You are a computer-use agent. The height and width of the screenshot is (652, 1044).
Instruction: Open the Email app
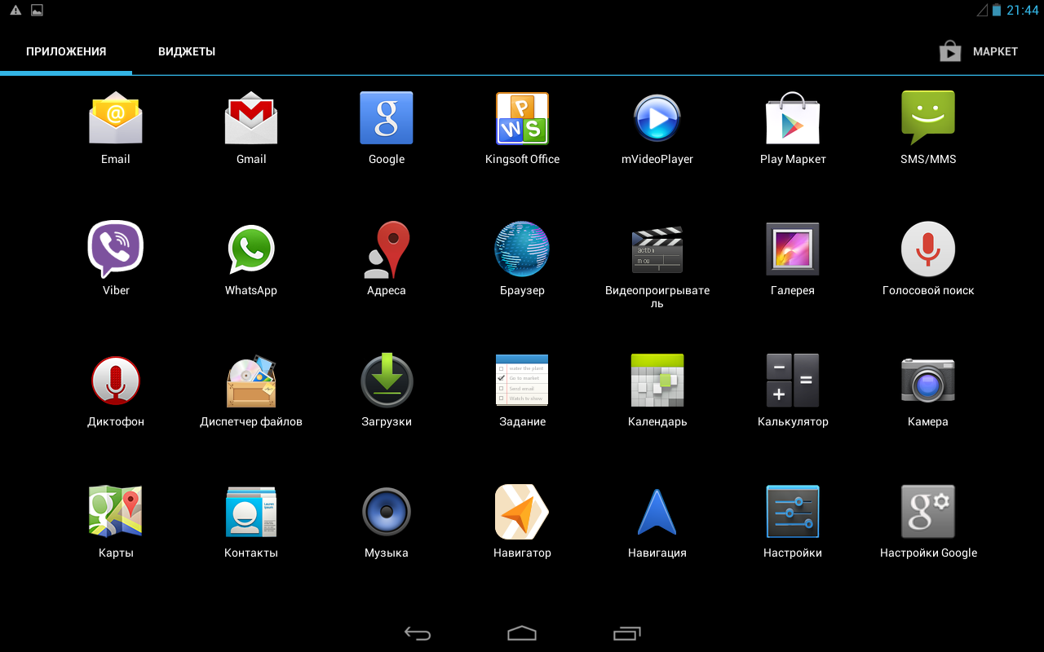click(x=115, y=118)
